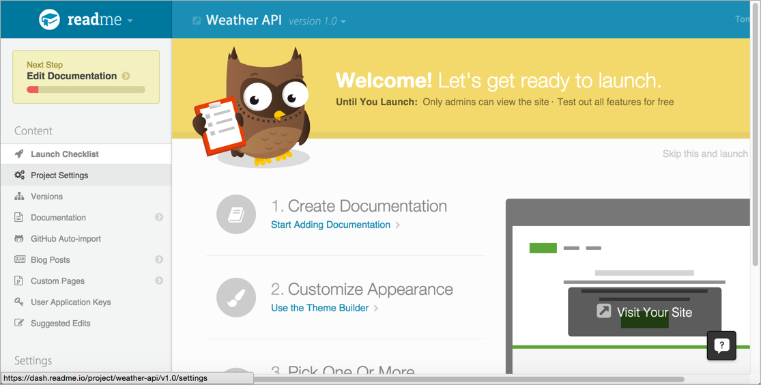Click the Suggested Edits pencil icon
Screen dimensions: 761x385
click(19, 323)
